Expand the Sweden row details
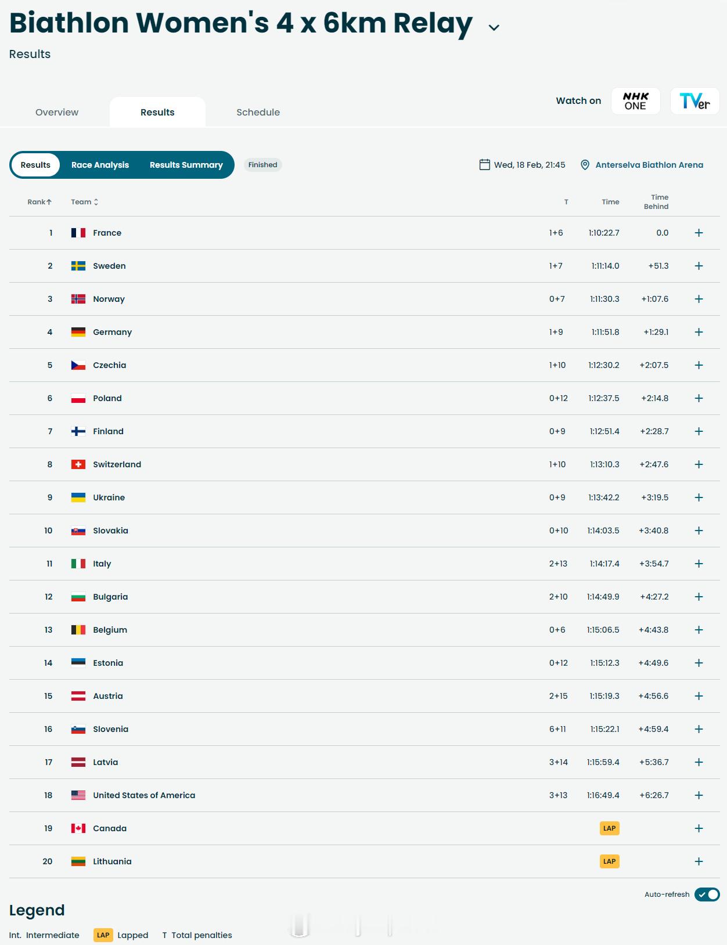This screenshot has width=727, height=945. click(699, 266)
